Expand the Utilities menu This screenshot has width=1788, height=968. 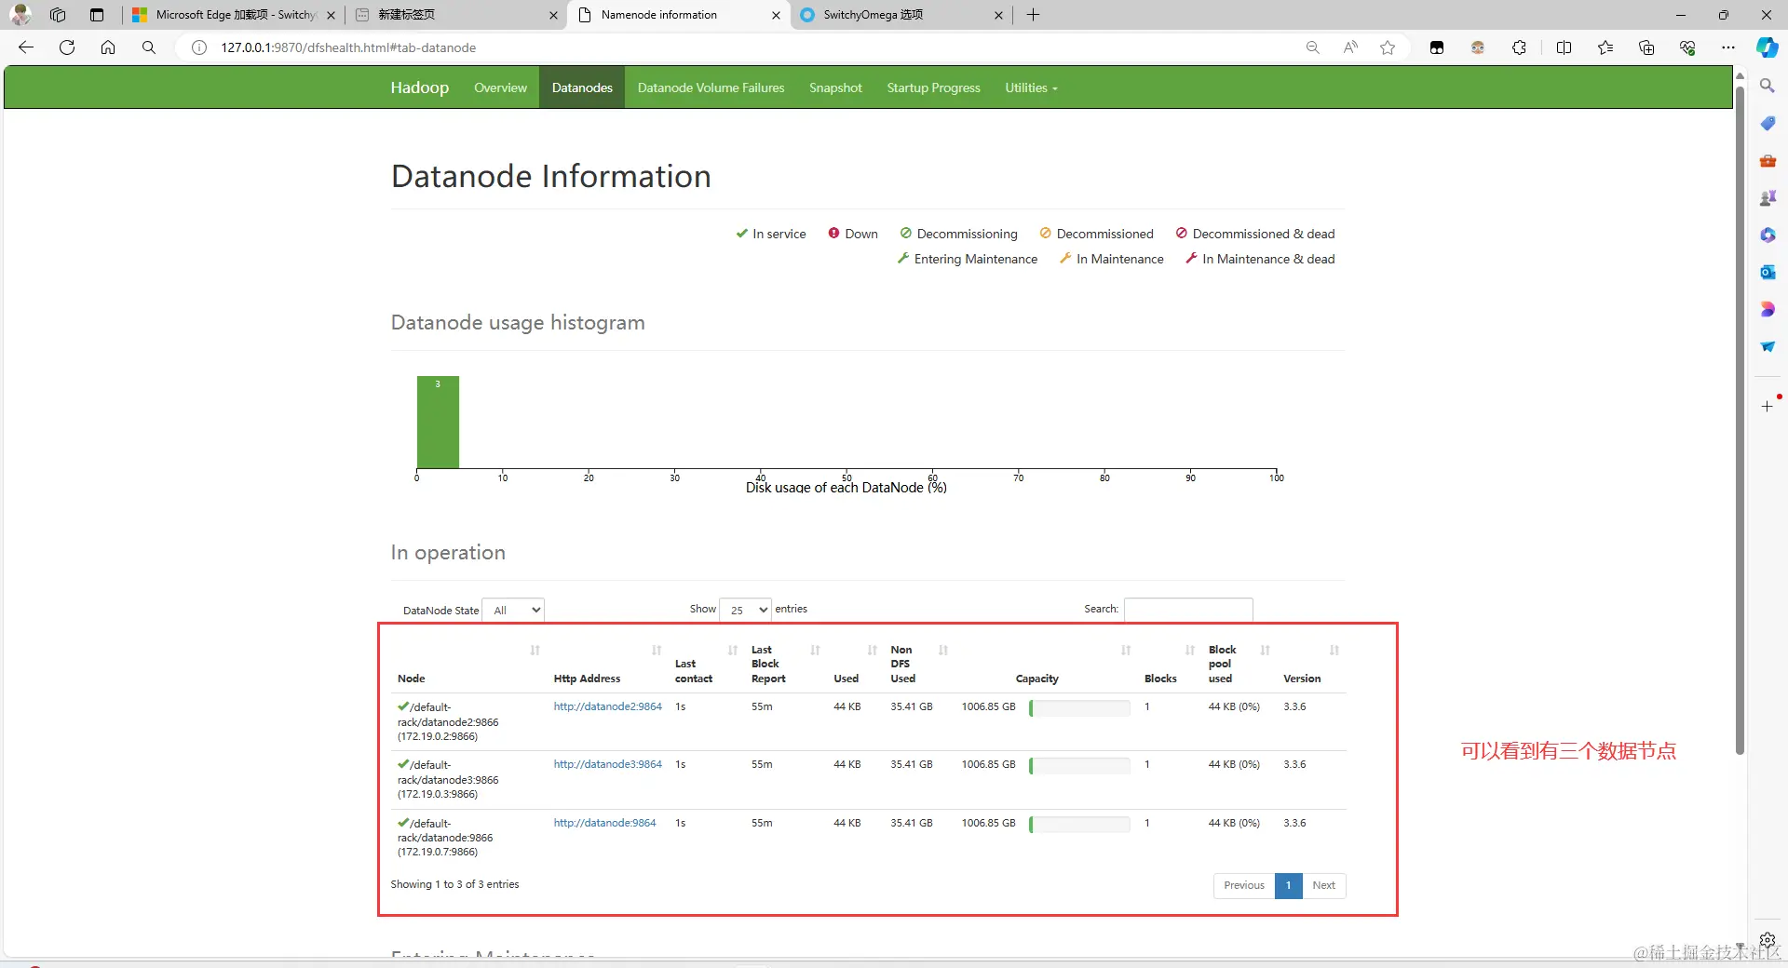[x=1031, y=87]
